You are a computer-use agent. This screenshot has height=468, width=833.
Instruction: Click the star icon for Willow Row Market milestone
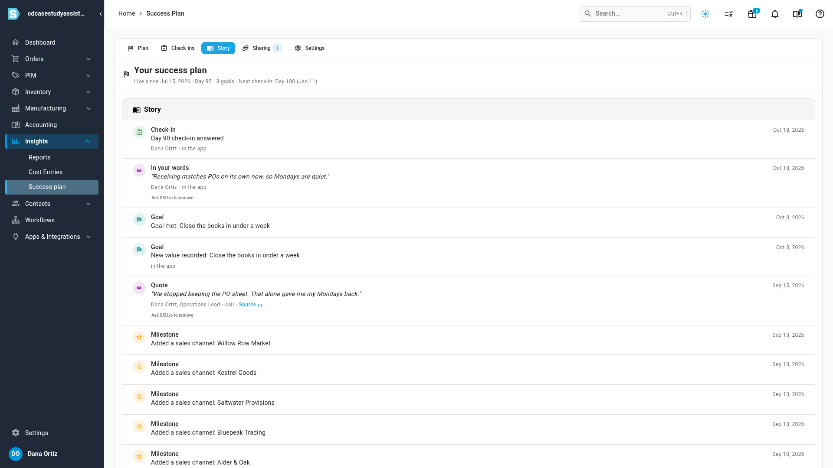tap(139, 337)
